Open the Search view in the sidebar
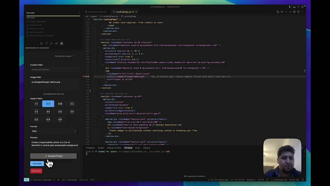The height and width of the screenshot is (186, 330). (x=46, y=43)
